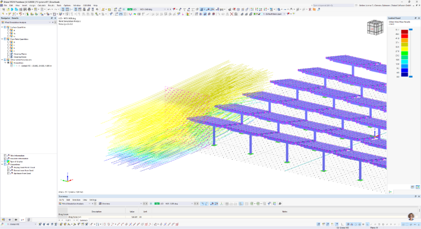Pin the Summary panel
The width and height of the screenshot is (421, 229).
[415, 196]
